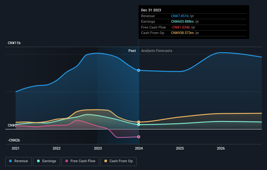Click the CN¥603.888m earnings value

coord(182,21)
